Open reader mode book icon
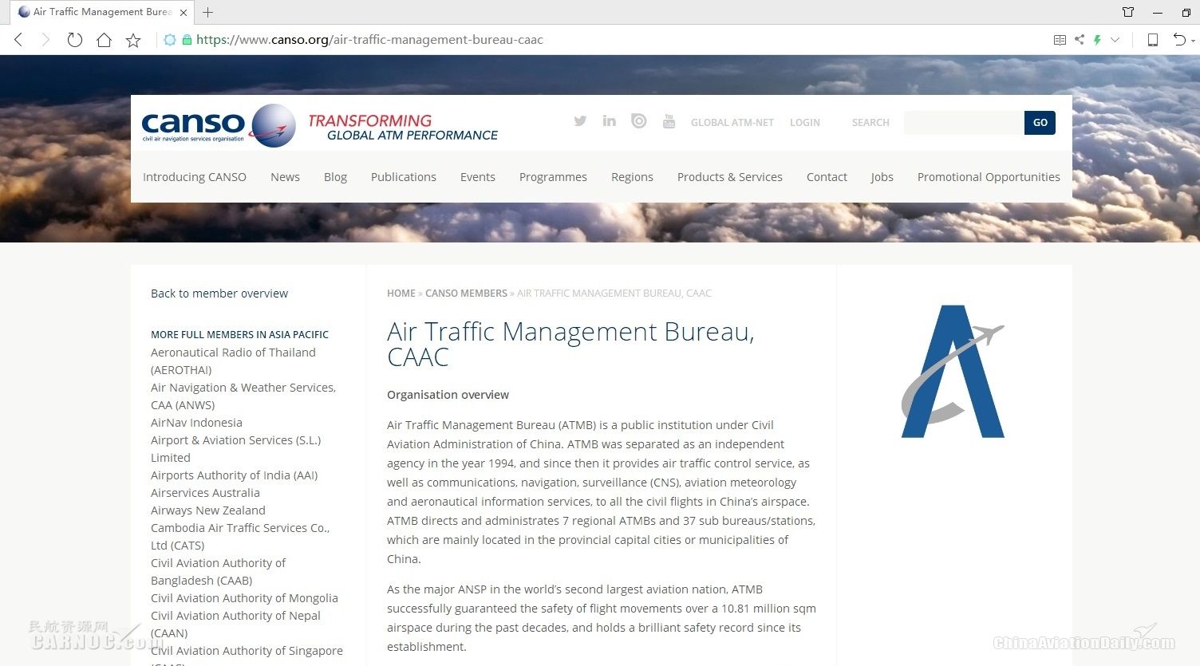This screenshot has height=666, width=1200. [1060, 40]
